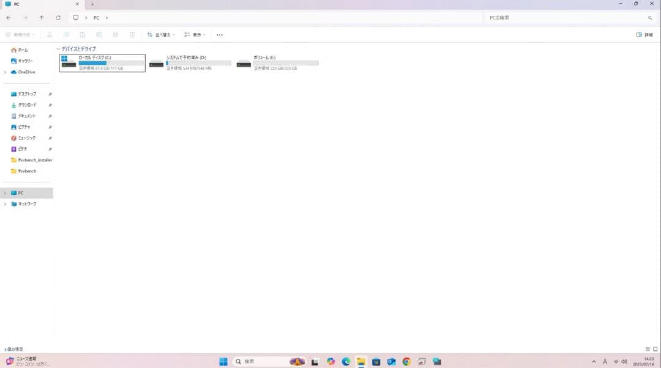Click the Share icon in the toolbar
The image size is (661, 368).
click(116, 35)
